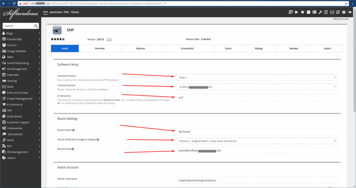Image resolution: width=356 pixels, height=188 pixels.
Task: Select JavaScripts in top menu
Action: (56, 12)
